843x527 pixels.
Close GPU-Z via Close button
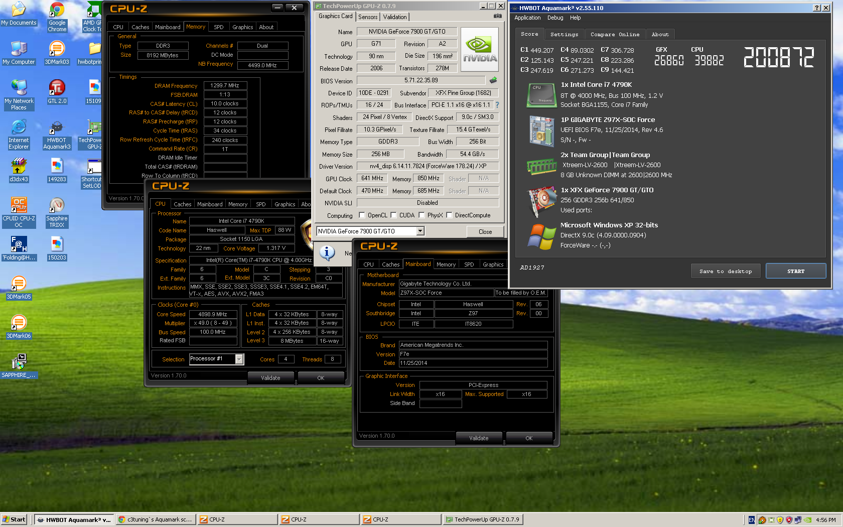485,232
